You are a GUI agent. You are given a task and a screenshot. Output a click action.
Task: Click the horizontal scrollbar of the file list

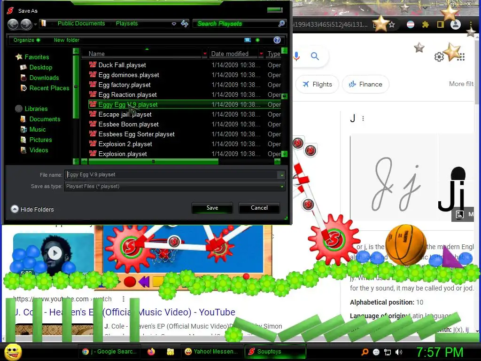pyautogui.click(x=154, y=161)
